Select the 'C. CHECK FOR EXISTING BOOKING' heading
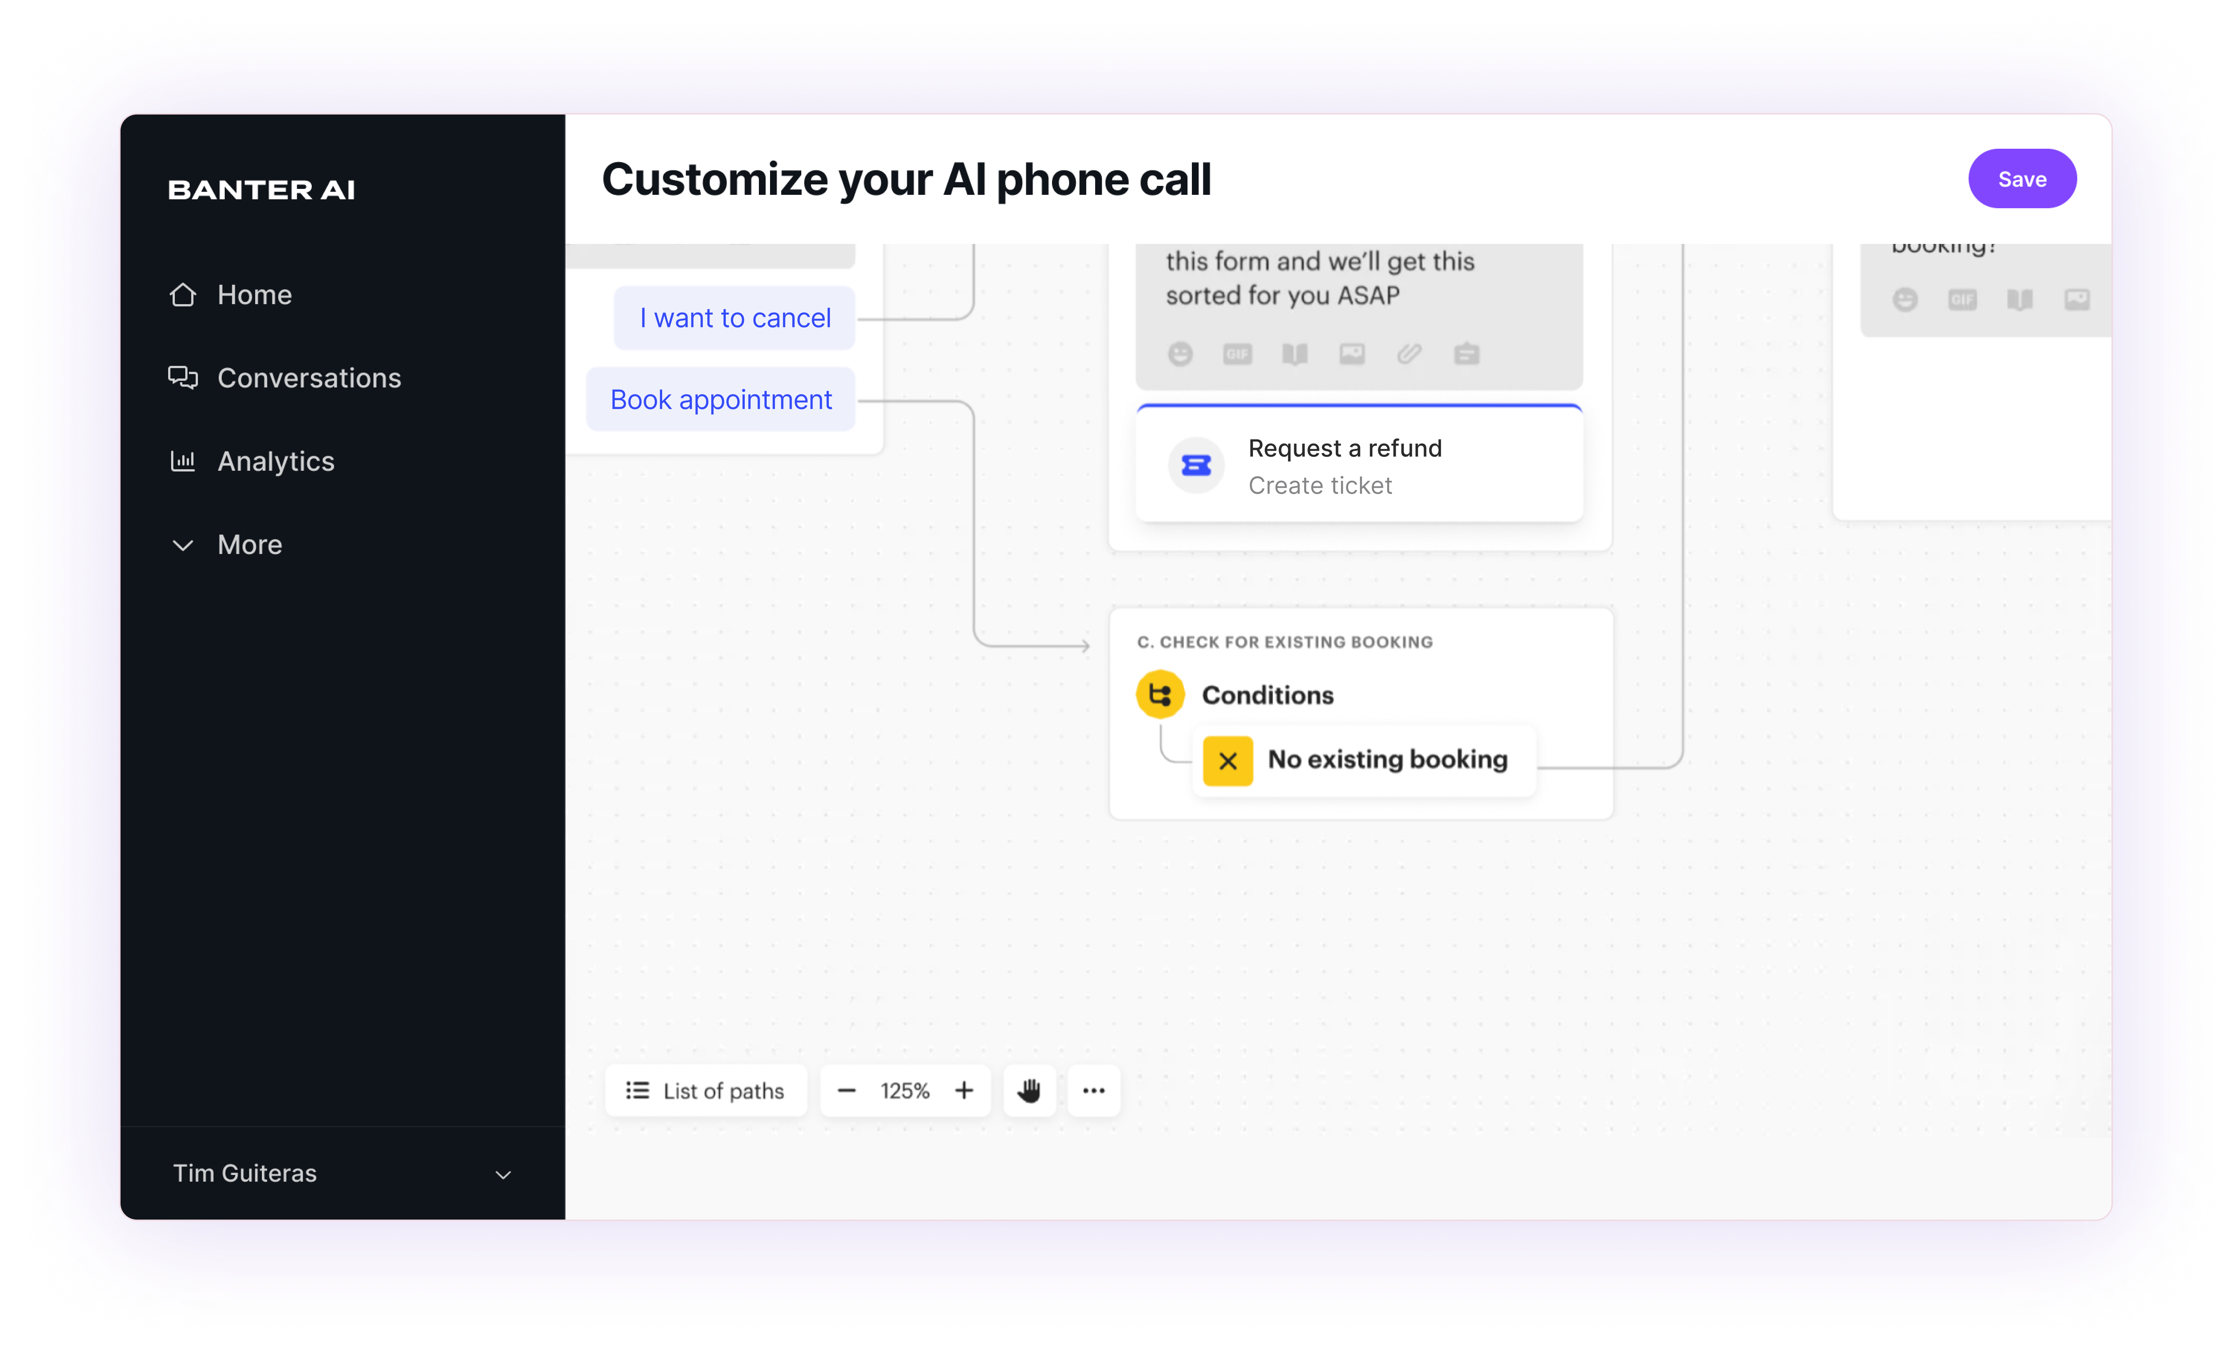Screen dimensions: 2232x1346 (1285, 643)
